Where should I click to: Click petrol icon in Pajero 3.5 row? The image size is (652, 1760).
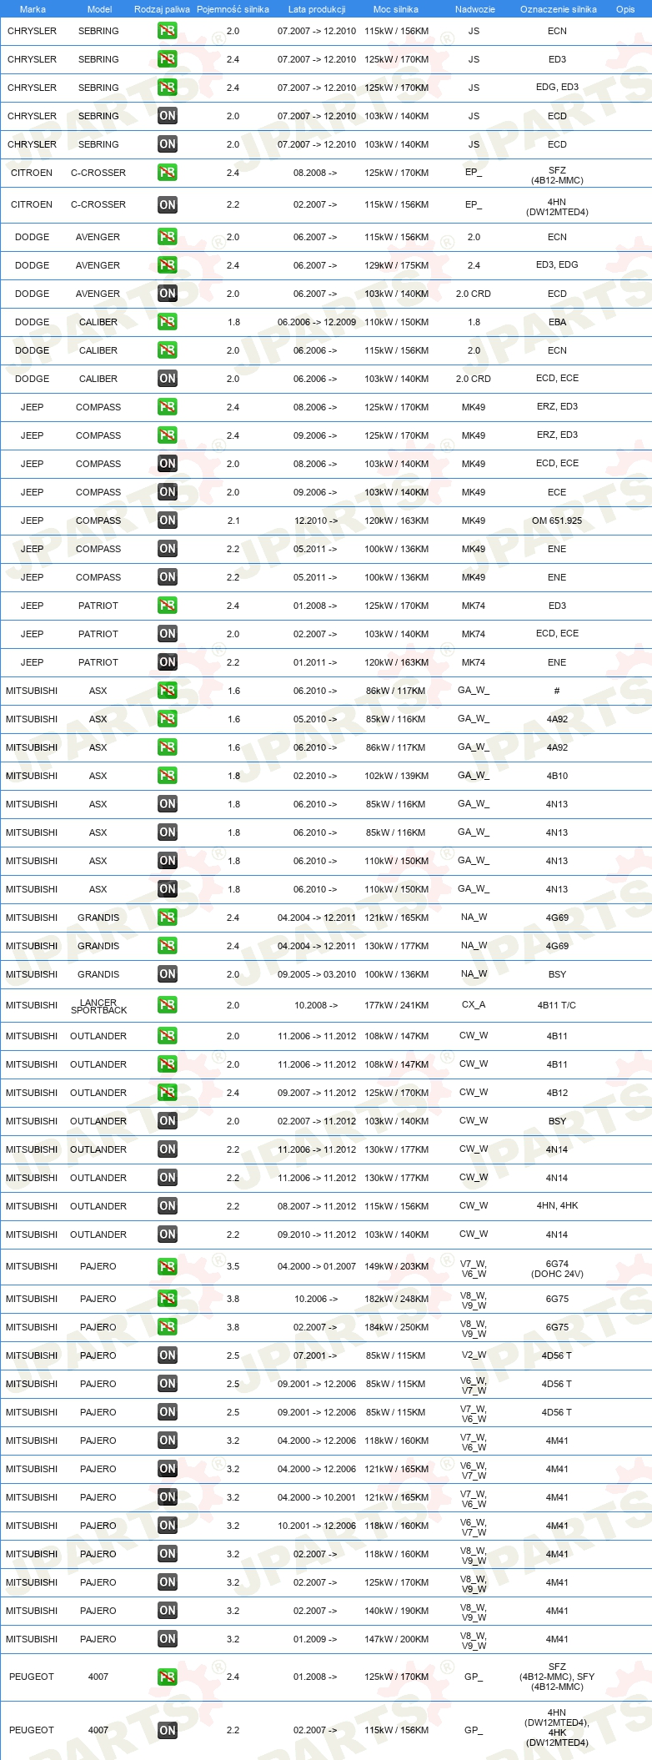click(168, 1267)
